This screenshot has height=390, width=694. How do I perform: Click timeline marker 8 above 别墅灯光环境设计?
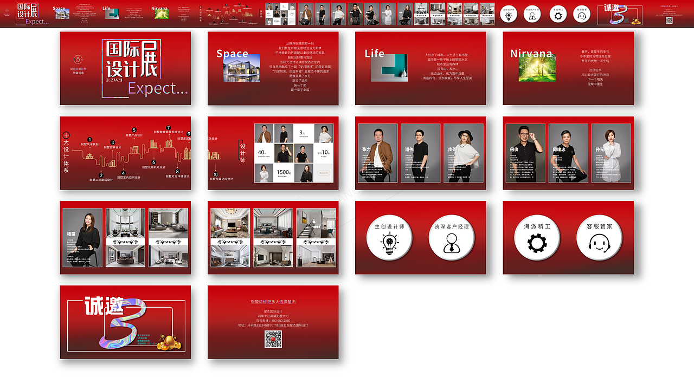[x=177, y=171]
